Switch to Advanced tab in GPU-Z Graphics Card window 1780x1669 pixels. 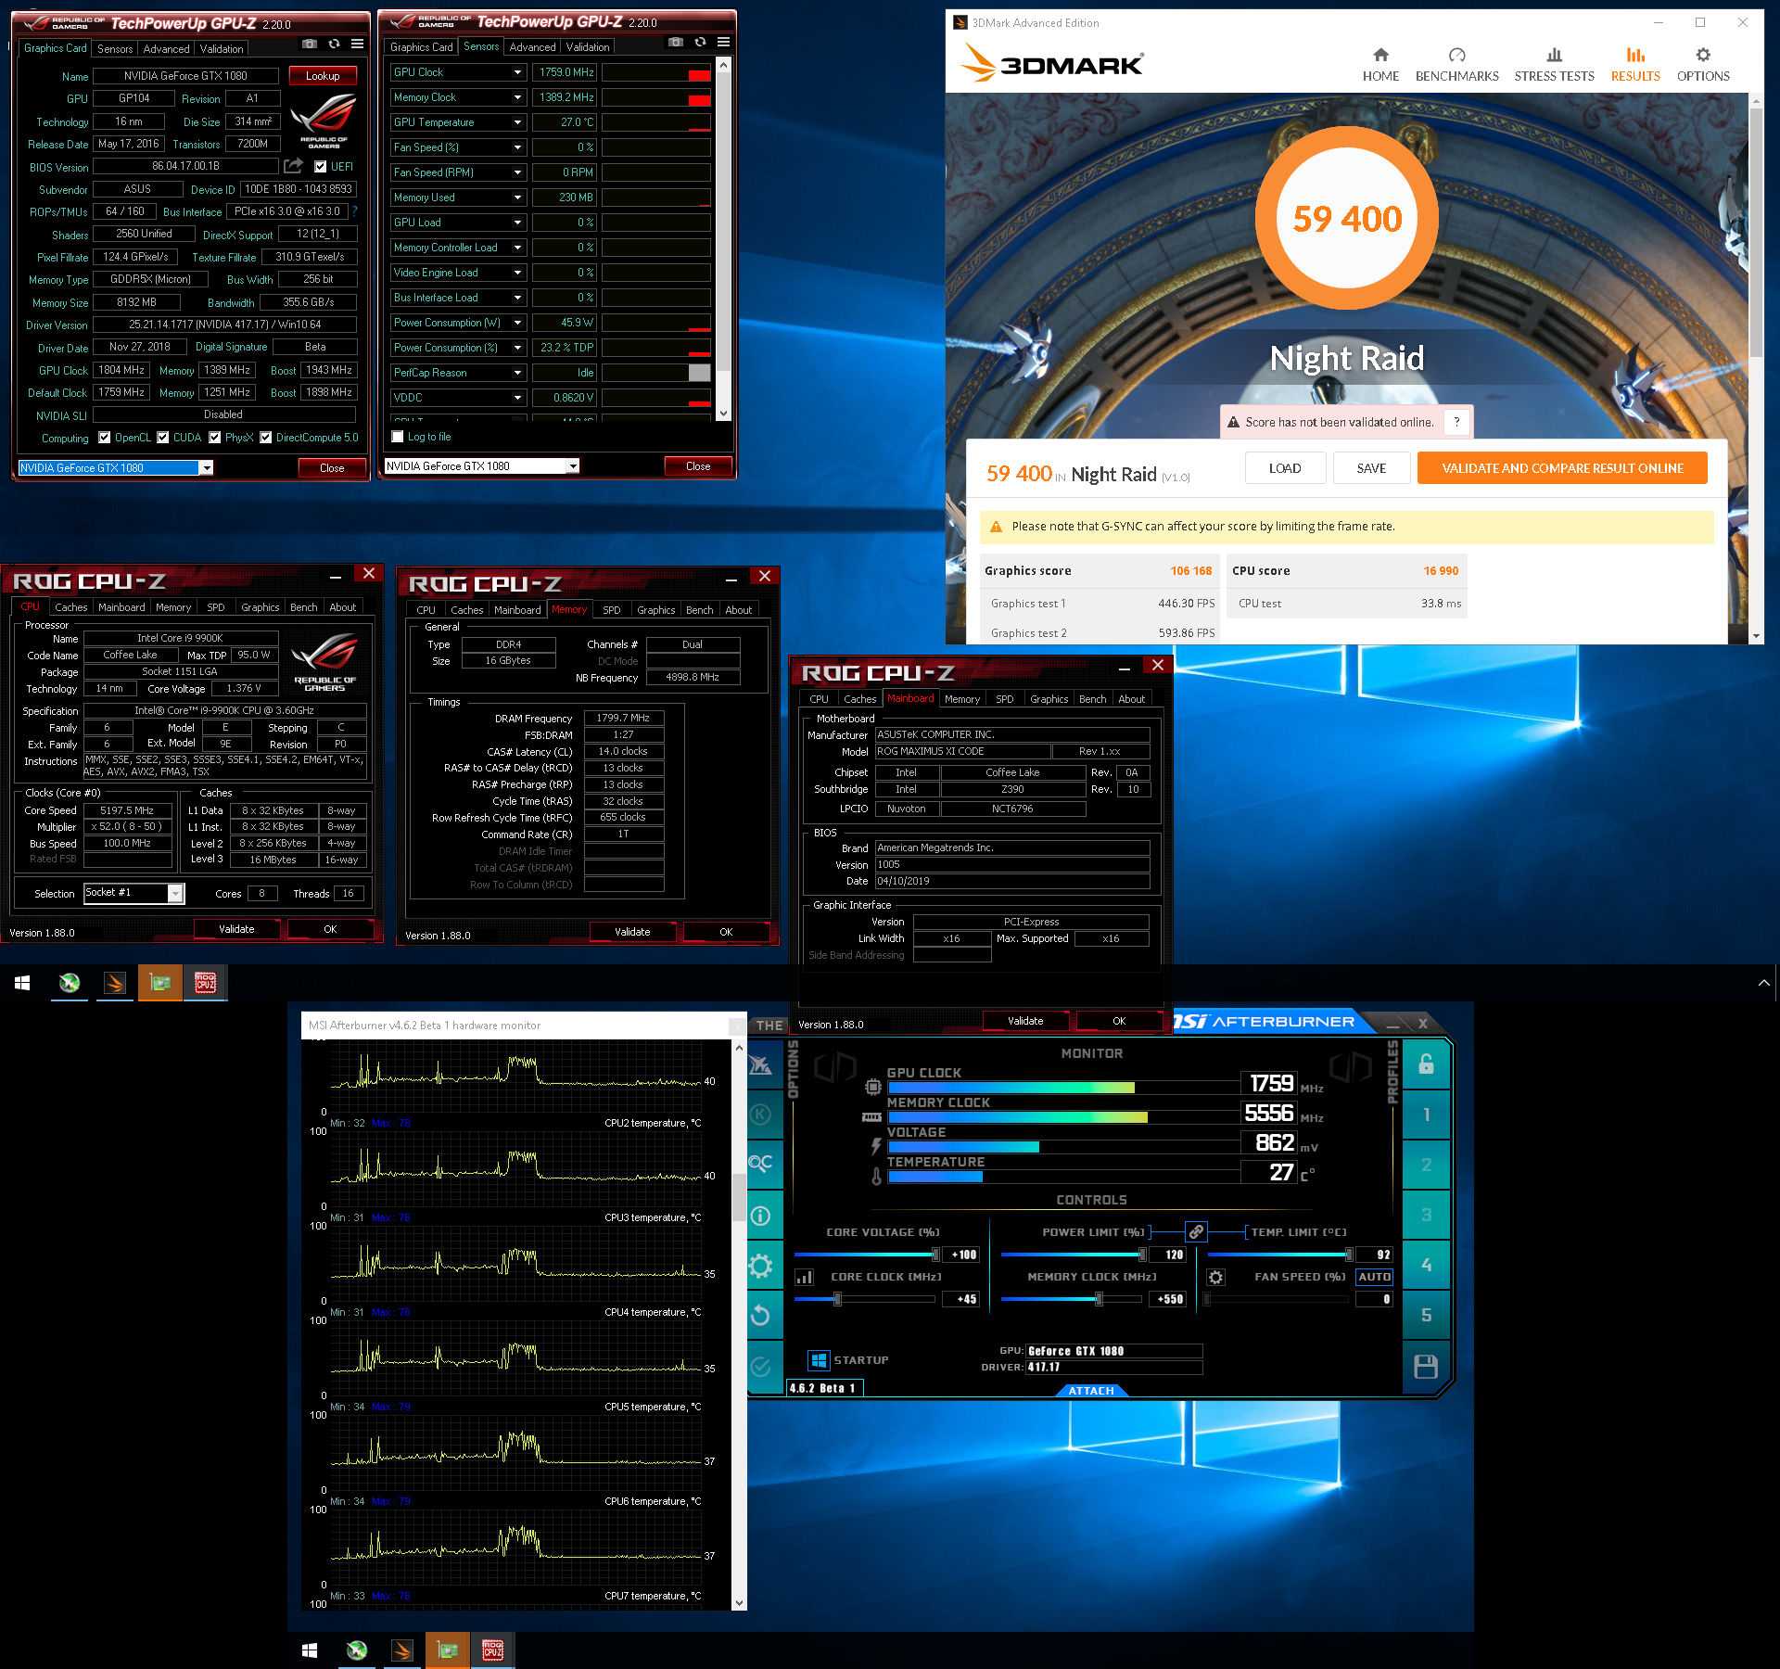(167, 49)
